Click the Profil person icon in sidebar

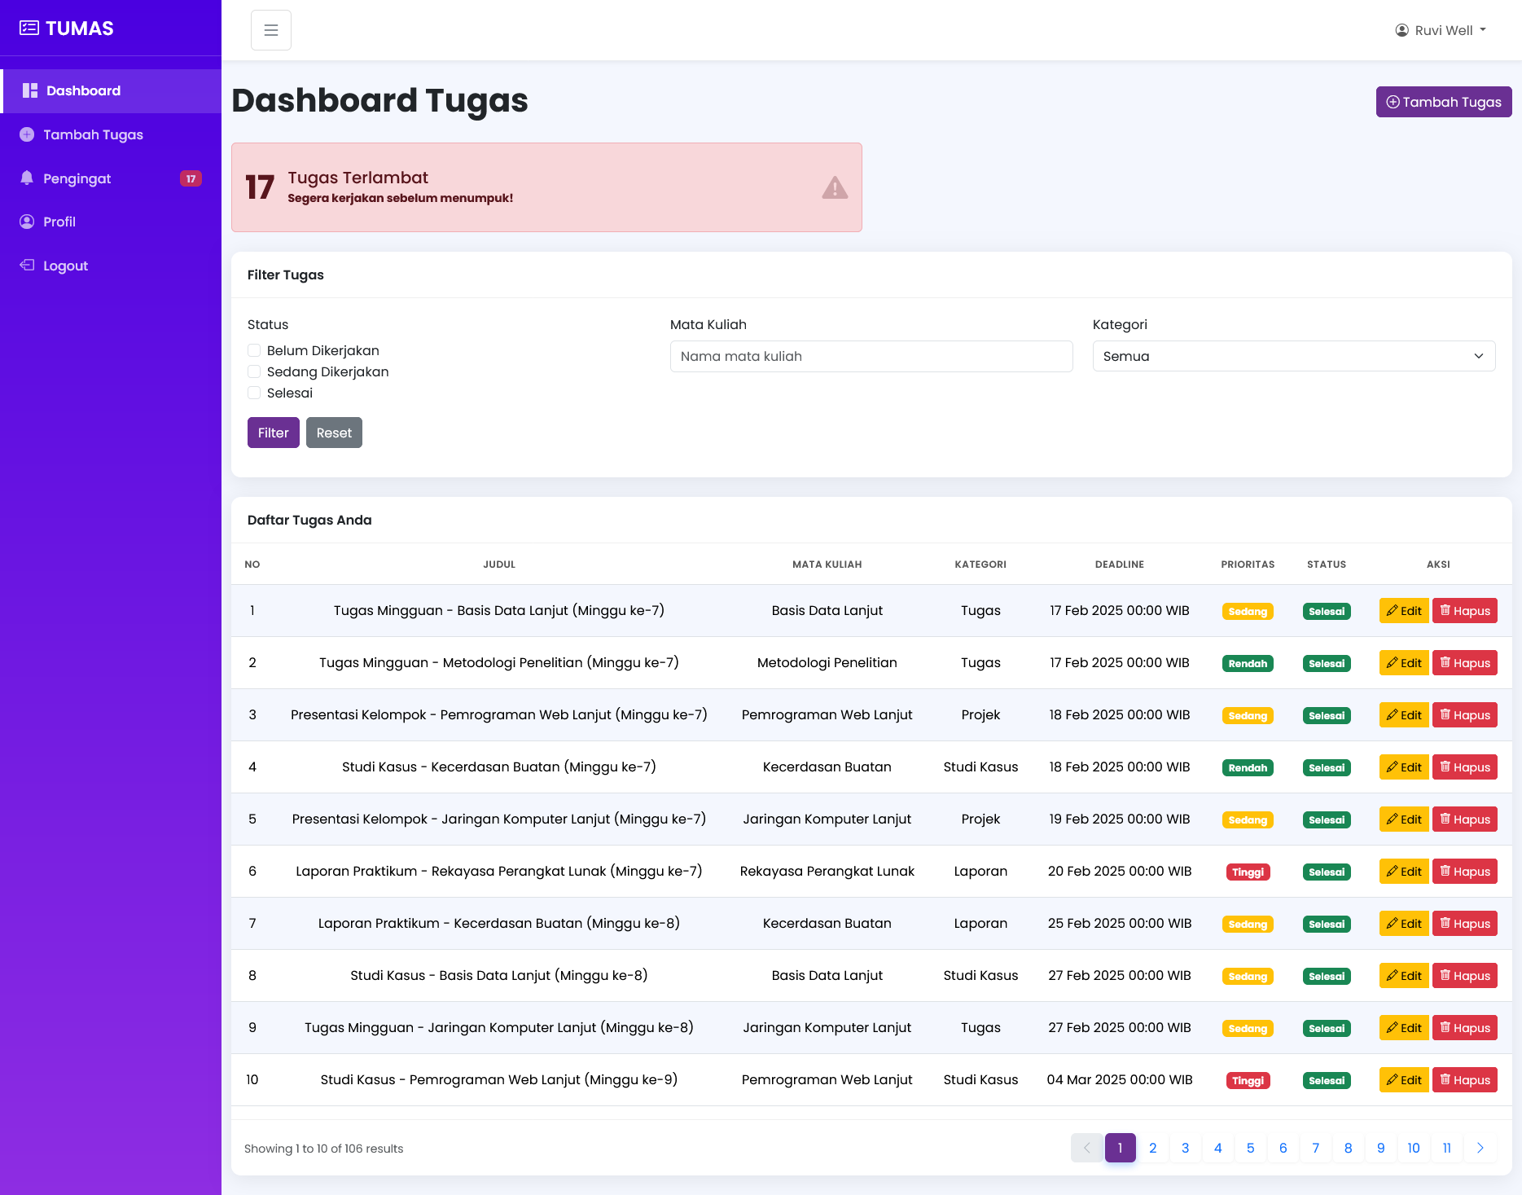pyautogui.click(x=27, y=222)
